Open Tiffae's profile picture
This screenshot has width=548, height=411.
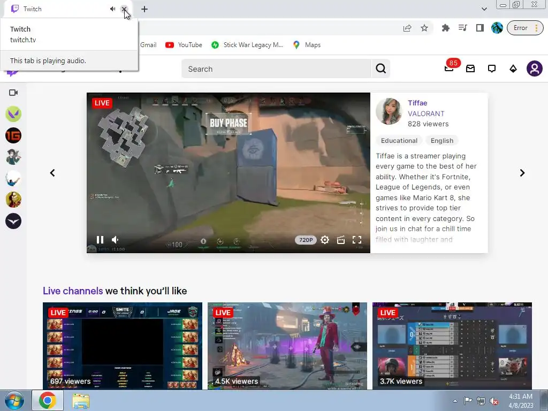point(389,111)
